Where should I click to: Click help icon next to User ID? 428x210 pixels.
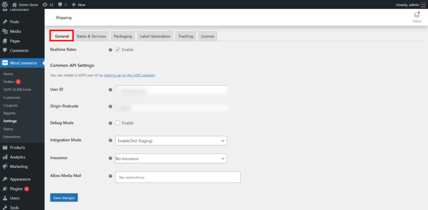click(x=110, y=90)
